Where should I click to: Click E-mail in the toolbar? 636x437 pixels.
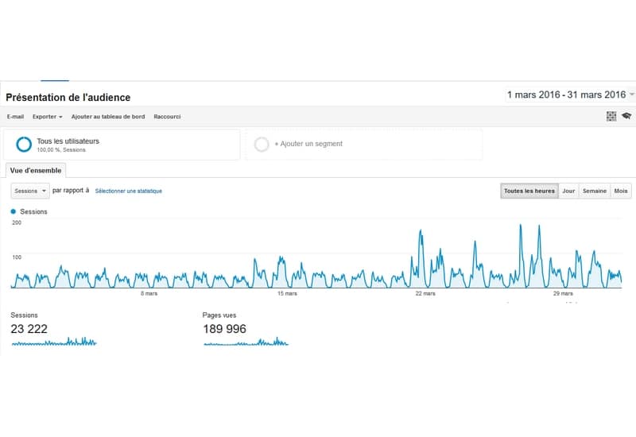click(15, 117)
